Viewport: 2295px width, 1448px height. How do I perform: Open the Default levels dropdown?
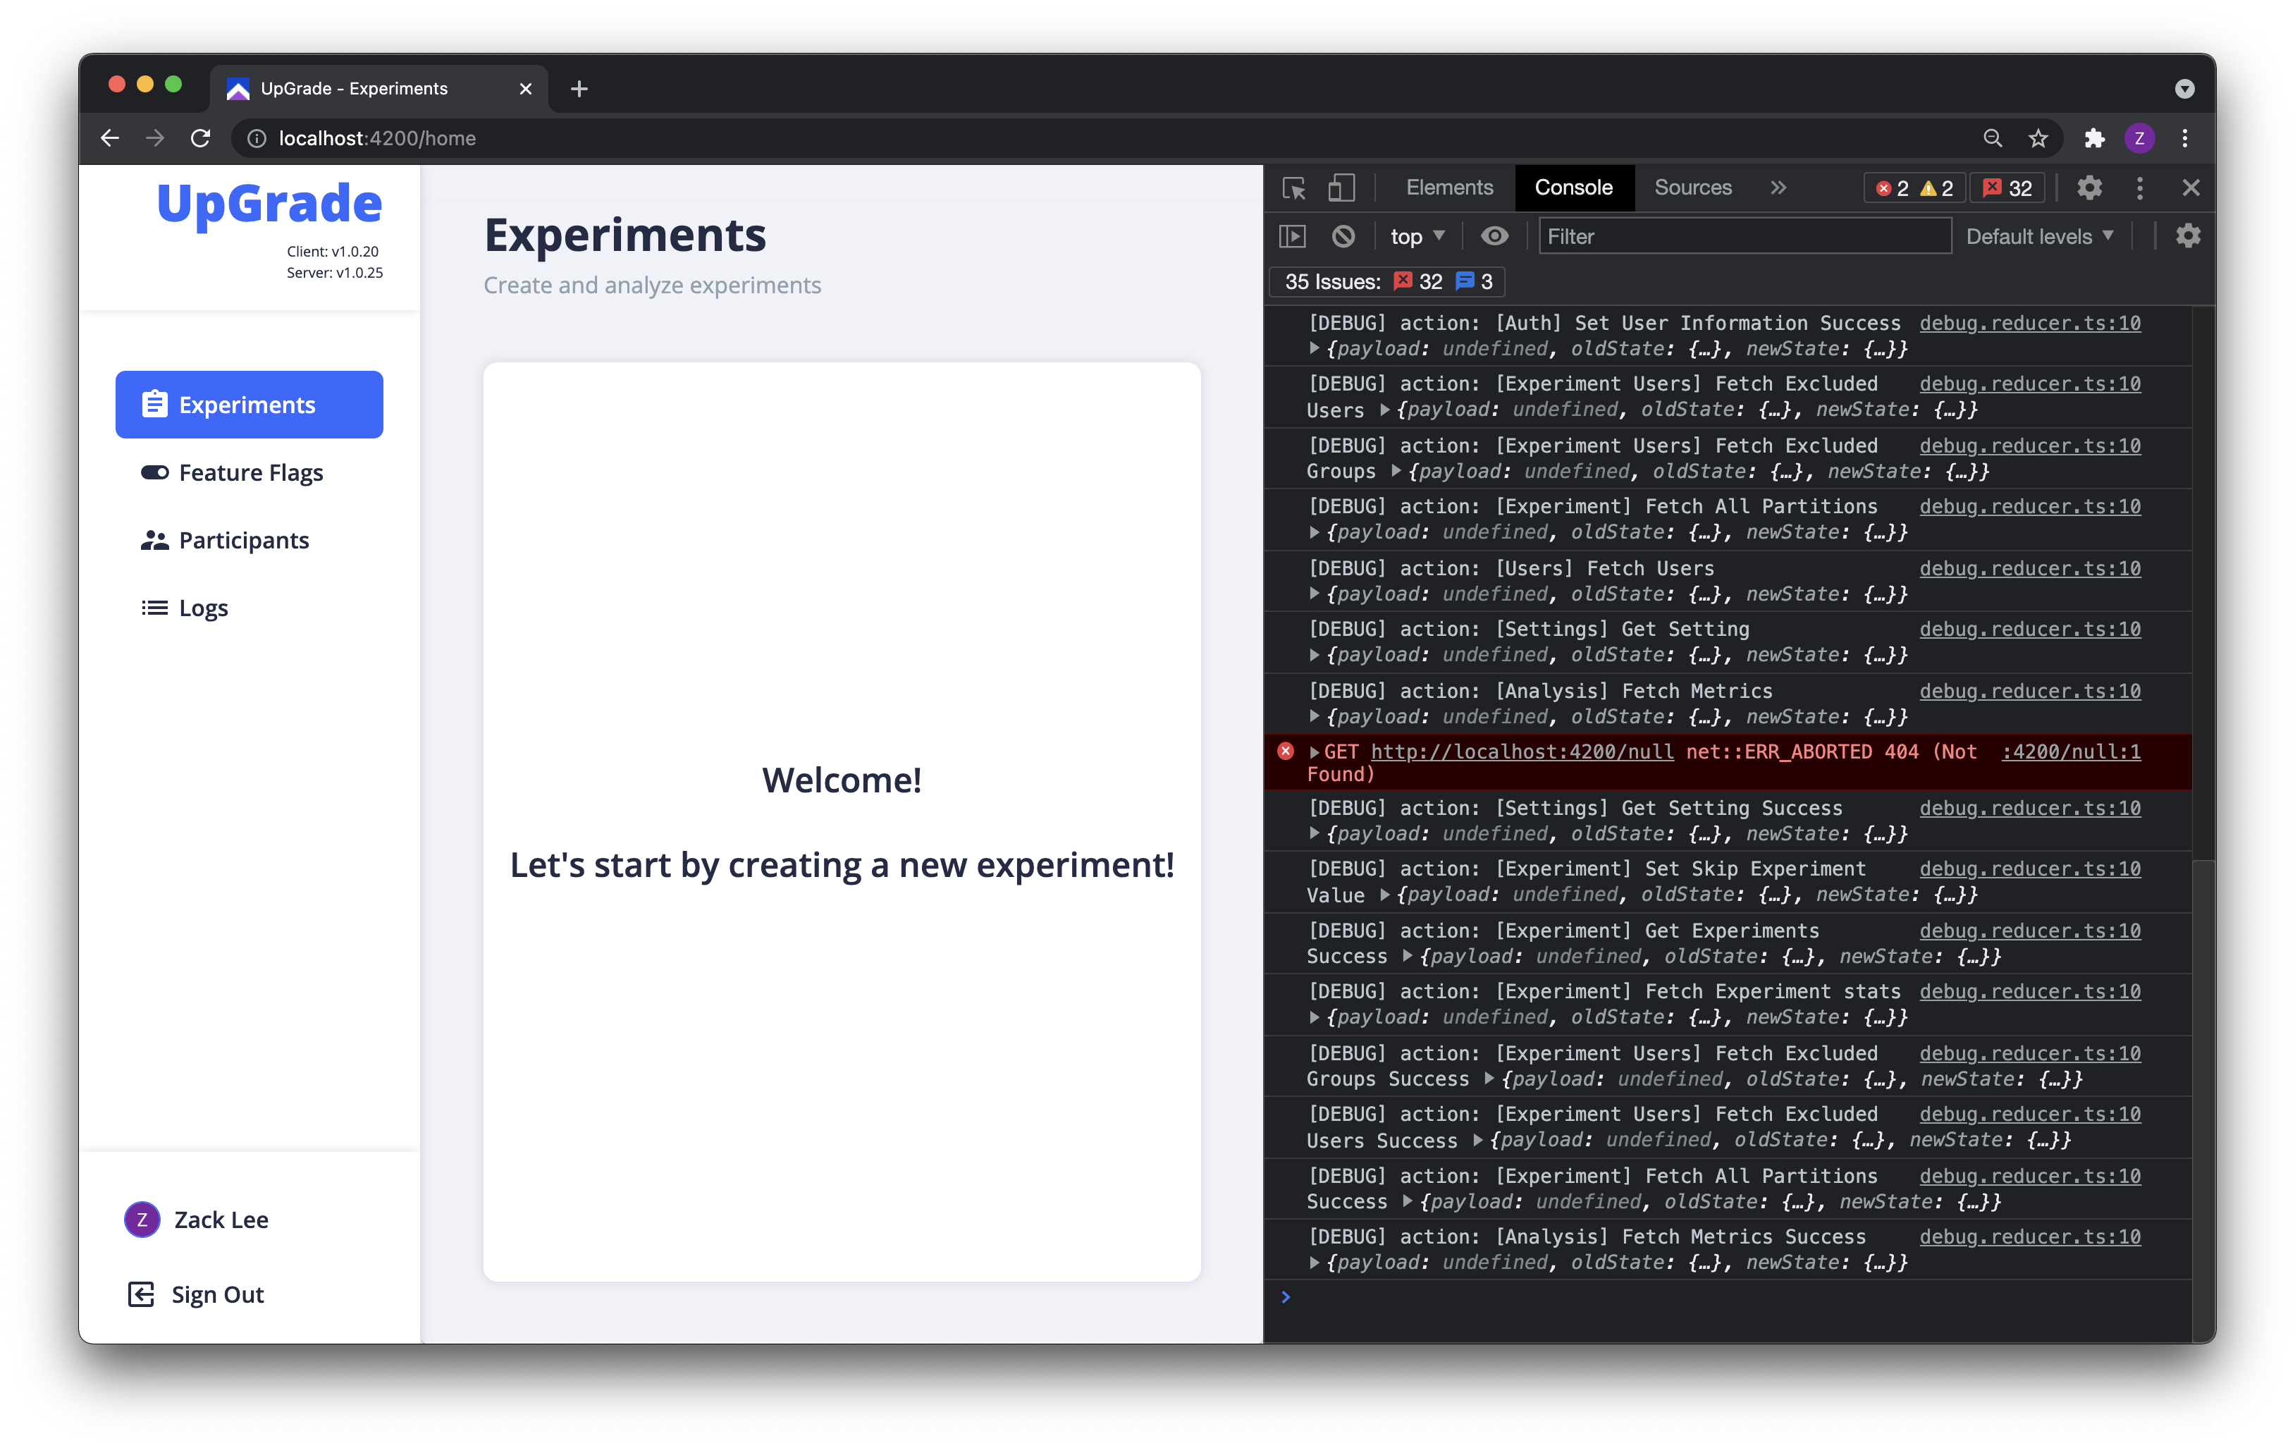[x=2040, y=236]
